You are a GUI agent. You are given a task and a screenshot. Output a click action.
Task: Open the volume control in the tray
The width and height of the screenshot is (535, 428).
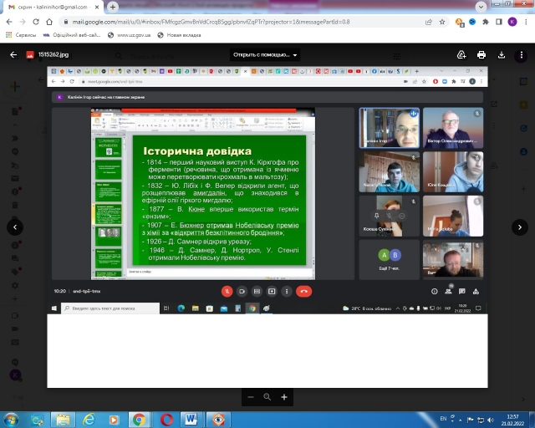[491, 420]
